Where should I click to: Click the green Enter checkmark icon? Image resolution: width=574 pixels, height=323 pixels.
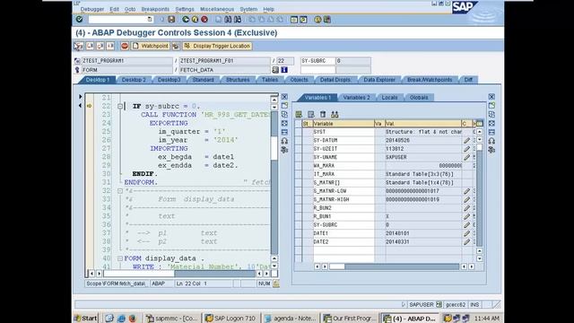click(x=80, y=19)
